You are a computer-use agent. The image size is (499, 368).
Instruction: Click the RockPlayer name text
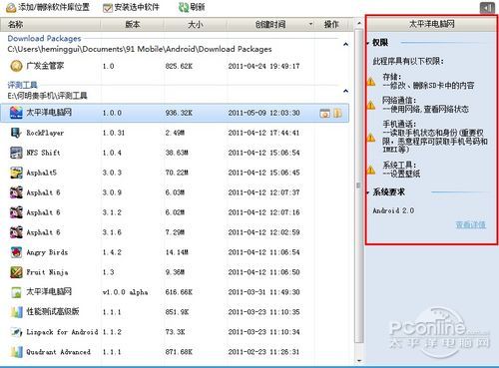coord(45,133)
